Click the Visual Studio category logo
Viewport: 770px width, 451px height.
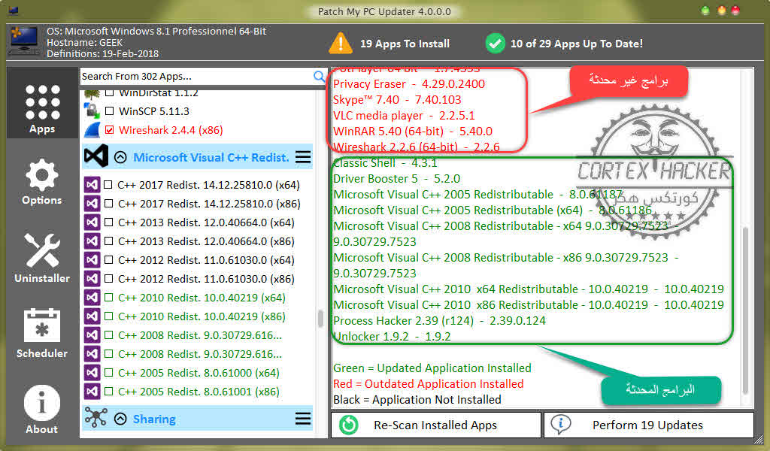[x=95, y=157]
